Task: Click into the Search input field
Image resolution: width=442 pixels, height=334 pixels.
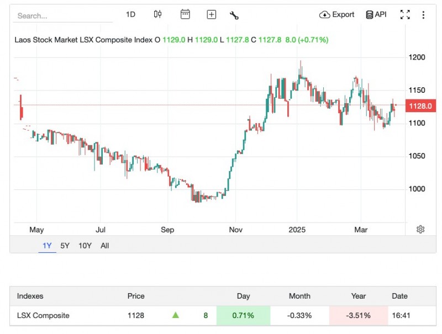Action: point(63,16)
